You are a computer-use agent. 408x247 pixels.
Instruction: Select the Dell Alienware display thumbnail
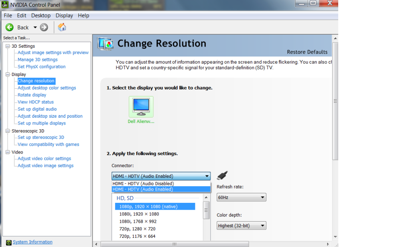[141, 107]
